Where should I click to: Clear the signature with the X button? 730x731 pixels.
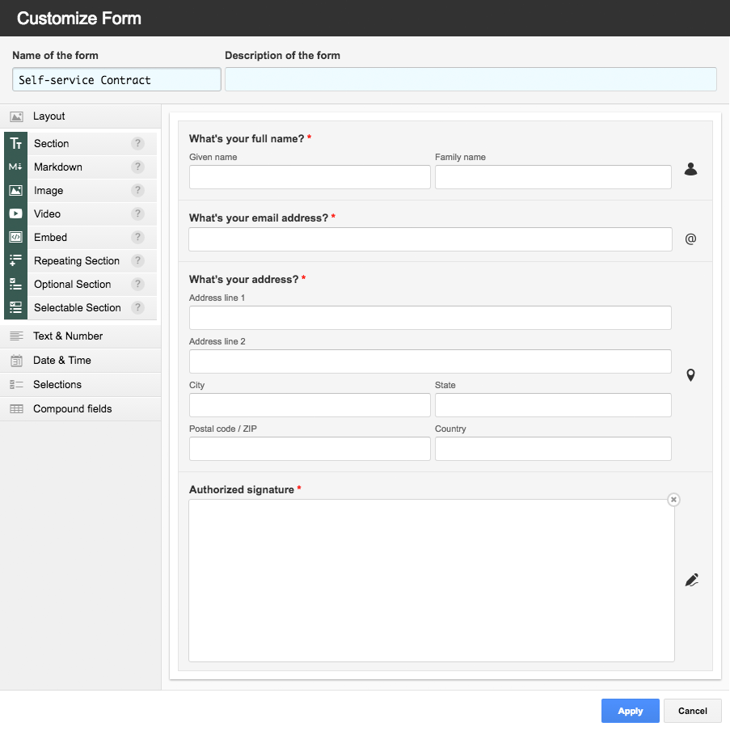coord(673,499)
